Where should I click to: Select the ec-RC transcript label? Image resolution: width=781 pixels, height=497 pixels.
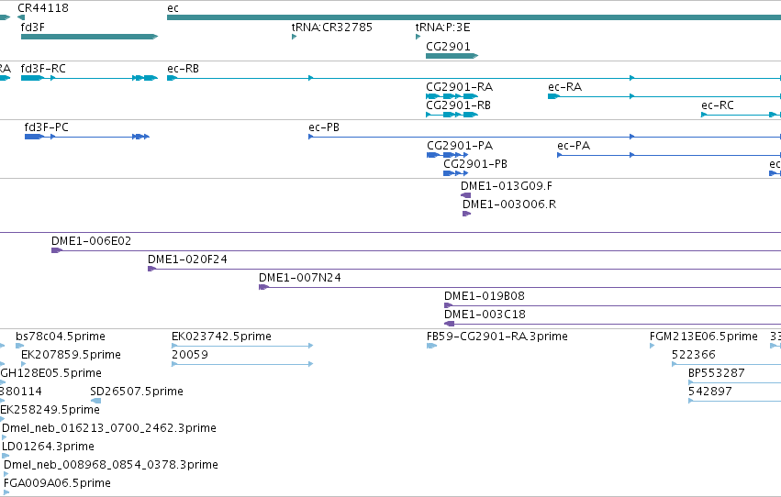pos(718,105)
